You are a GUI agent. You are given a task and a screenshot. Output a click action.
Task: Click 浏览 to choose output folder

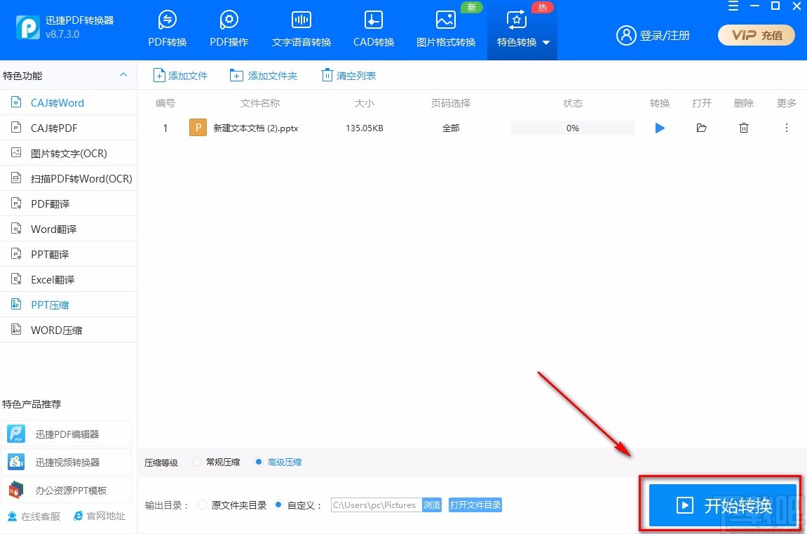point(433,505)
